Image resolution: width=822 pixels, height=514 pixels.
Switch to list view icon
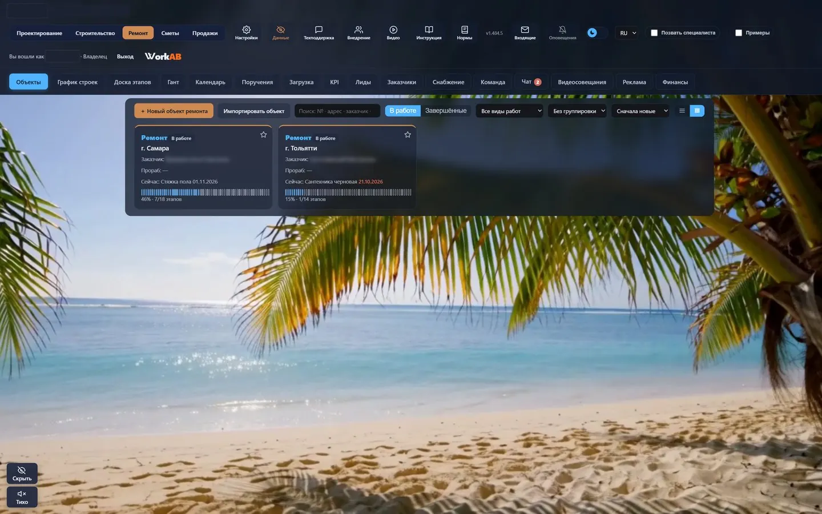[x=682, y=111]
